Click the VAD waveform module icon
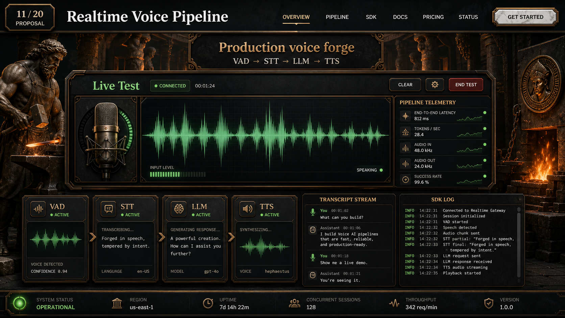 [38, 209]
